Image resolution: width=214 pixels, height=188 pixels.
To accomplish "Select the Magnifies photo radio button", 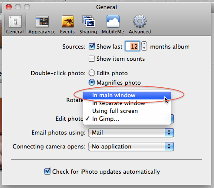I will click(x=92, y=82).
